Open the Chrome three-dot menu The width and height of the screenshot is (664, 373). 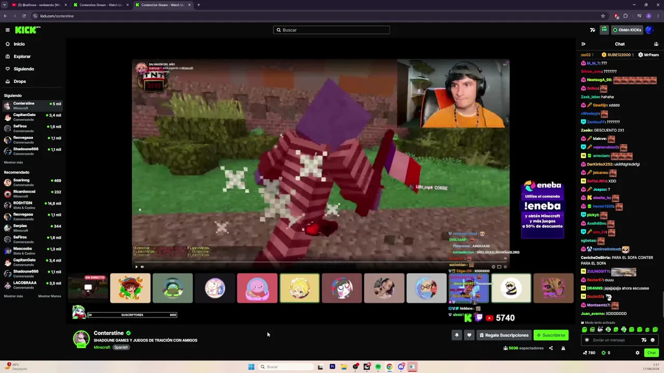click(x=658, y=16)
